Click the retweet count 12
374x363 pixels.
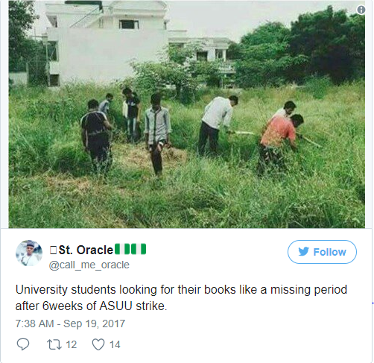[x=72, y=344]
